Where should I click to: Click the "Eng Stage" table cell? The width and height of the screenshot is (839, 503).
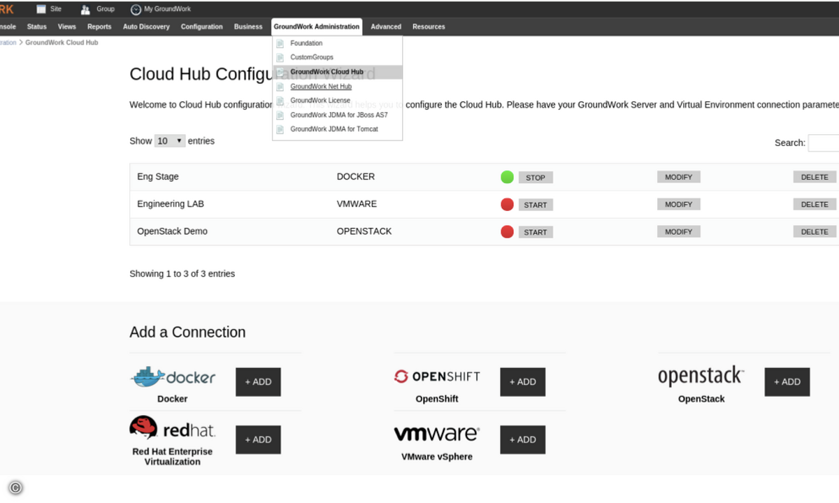click(x=158, y=177)
